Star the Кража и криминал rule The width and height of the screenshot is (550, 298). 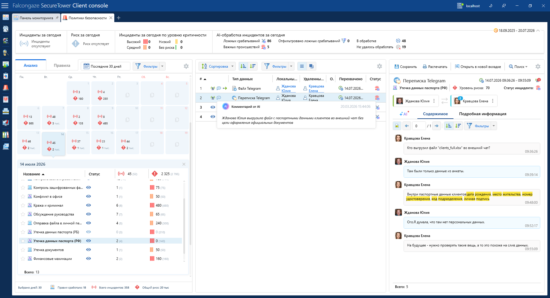[23, 205]
